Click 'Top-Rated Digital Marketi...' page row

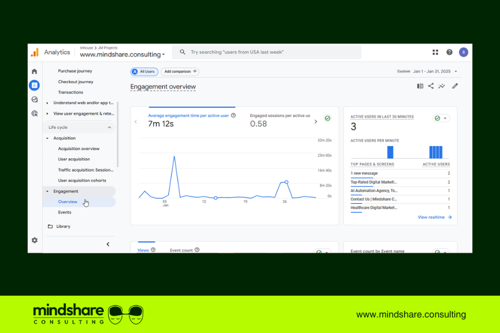400,182
